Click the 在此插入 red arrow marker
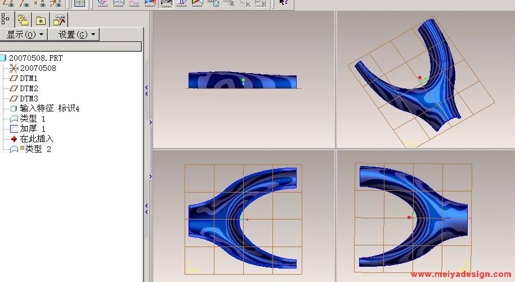Viewport: 515px width, 282px height. (15, 139)
